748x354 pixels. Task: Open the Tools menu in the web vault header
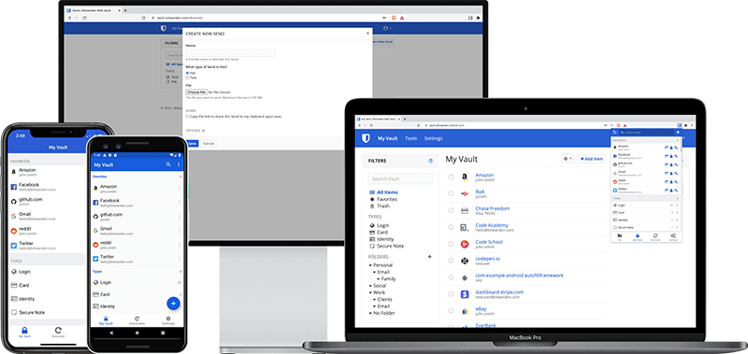pos(410,138)
